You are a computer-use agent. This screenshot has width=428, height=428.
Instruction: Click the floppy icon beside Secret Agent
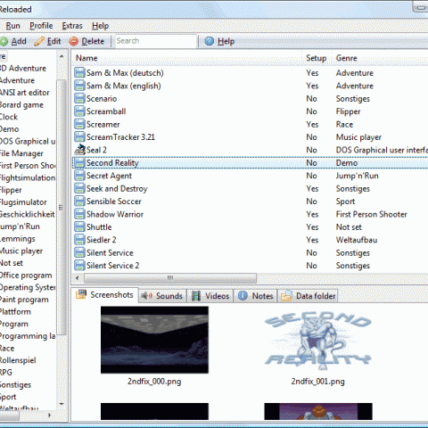pos(79,176)
